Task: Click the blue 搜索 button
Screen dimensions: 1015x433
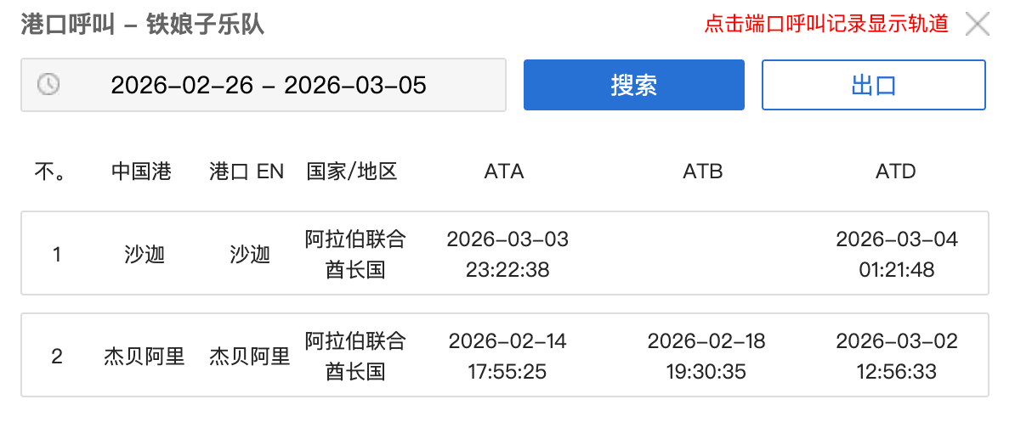Action: point(633,85)
